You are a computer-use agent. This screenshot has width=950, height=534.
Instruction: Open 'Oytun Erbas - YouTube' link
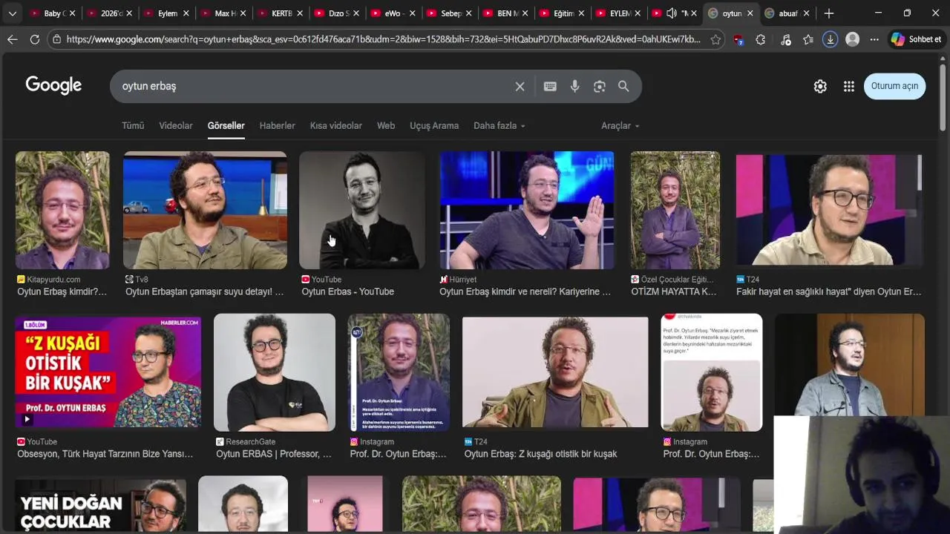pyautogui.click(x=348, y=291)
